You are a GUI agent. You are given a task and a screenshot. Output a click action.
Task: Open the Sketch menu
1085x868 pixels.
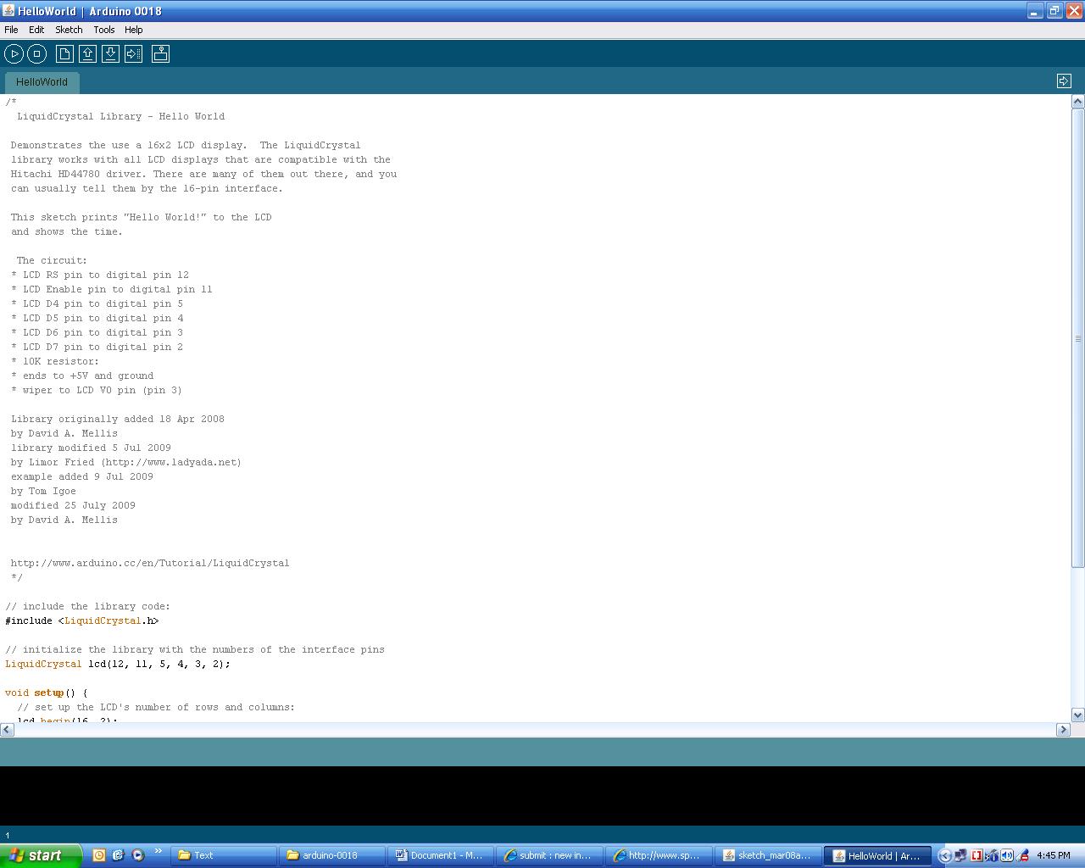pyautogui.click(x=69, y=30)
